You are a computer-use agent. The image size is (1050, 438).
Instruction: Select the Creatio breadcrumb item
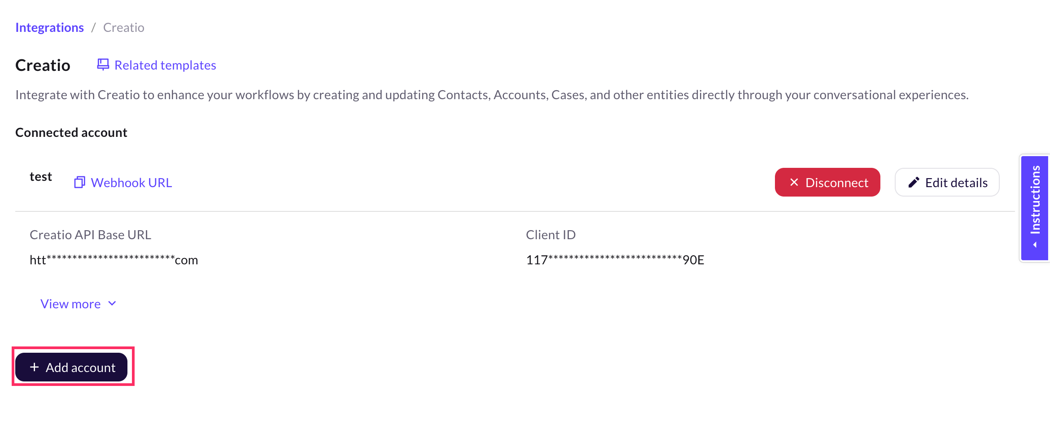[123, 28]
